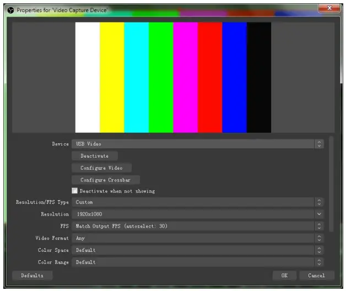Open Configure Video settings

point(101,168)
